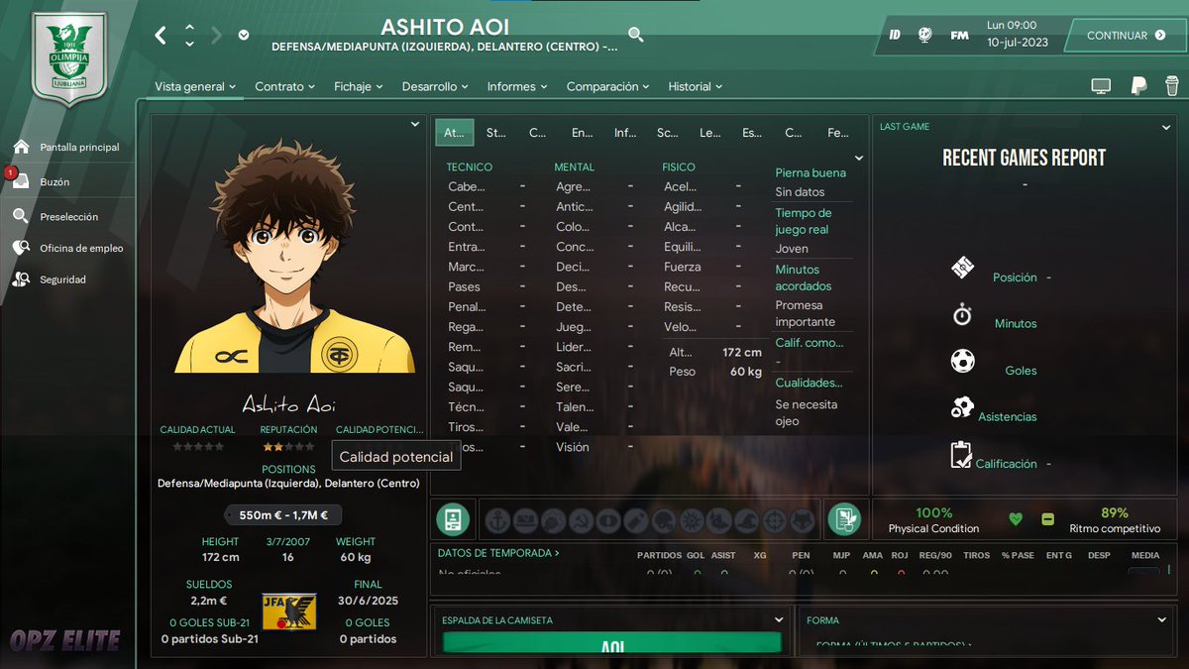Viewport: 1189px width, 669px height.
Task: Click the sun trait icon
Action: [692, 520]
